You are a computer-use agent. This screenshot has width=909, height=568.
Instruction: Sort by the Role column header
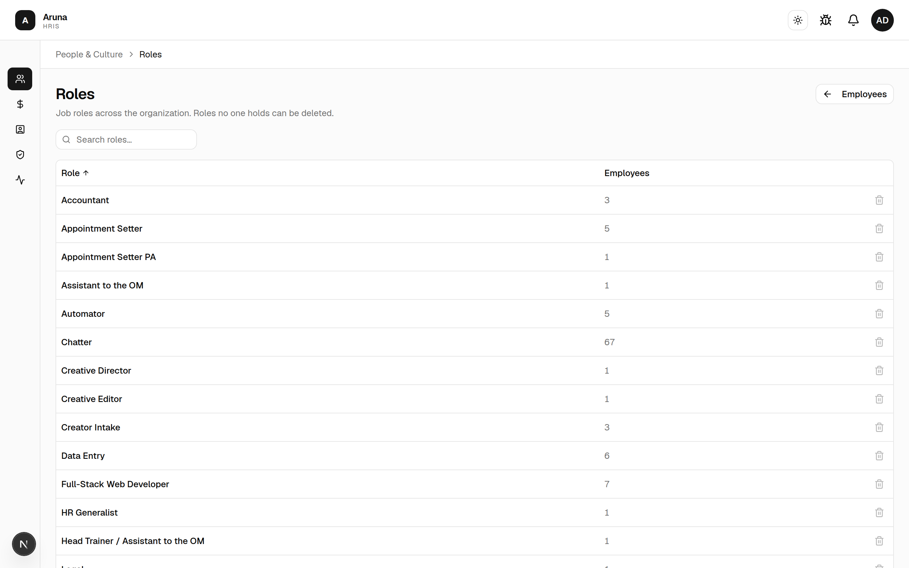pyautogui.click(x=75, y=173)
